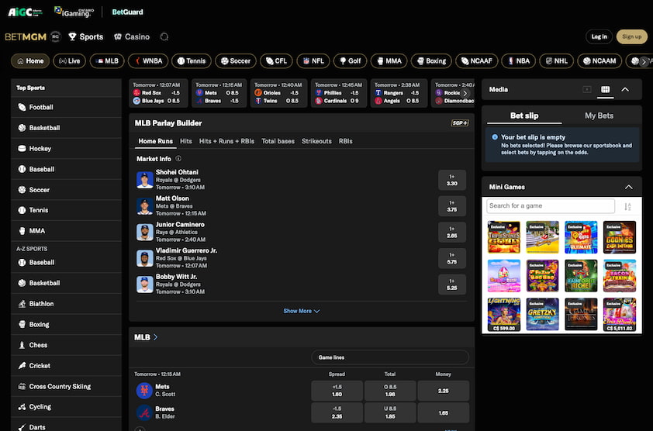Click the BetMGM logo

pyautogui.click(x=26, y=36)
